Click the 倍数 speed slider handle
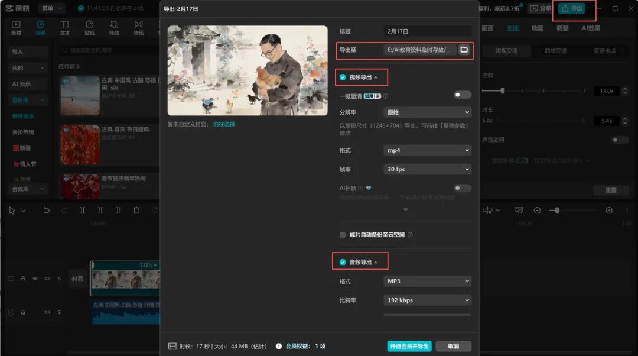 click(x=503, y=90)
